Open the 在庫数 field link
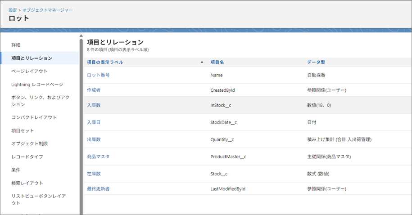 pos(94,174)
